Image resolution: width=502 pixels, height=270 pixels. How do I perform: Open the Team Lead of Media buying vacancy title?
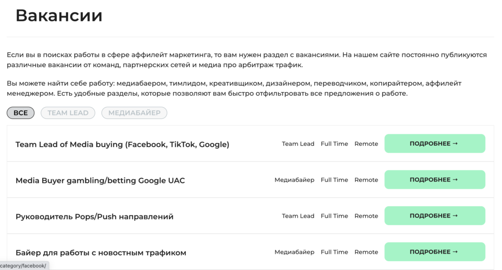pos(122,144)
